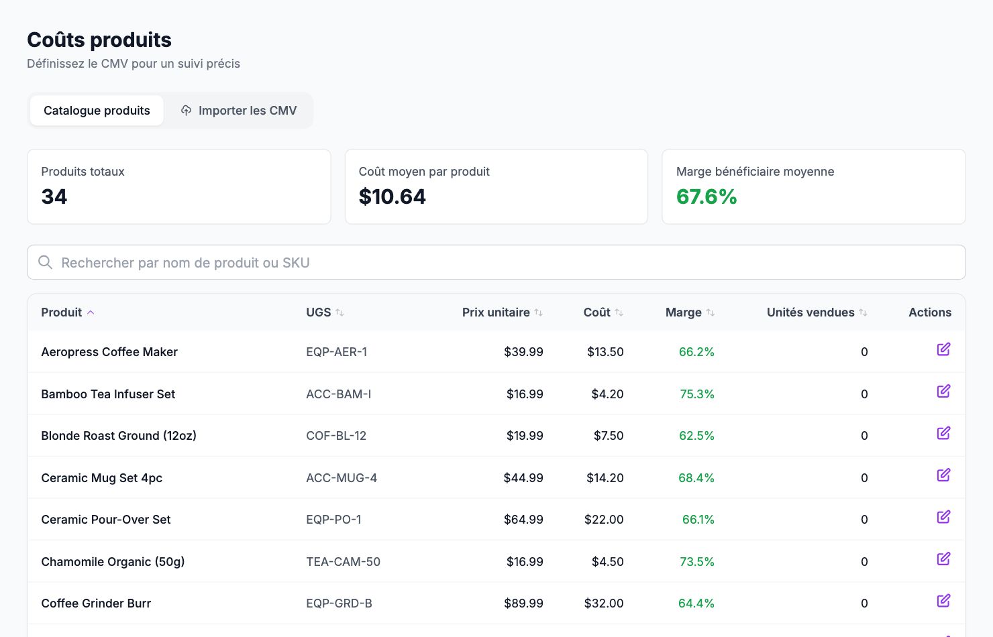Edit the Coffee Grinder Burr row
Viewport: 993px width, 637px height.
pos(943,601)
